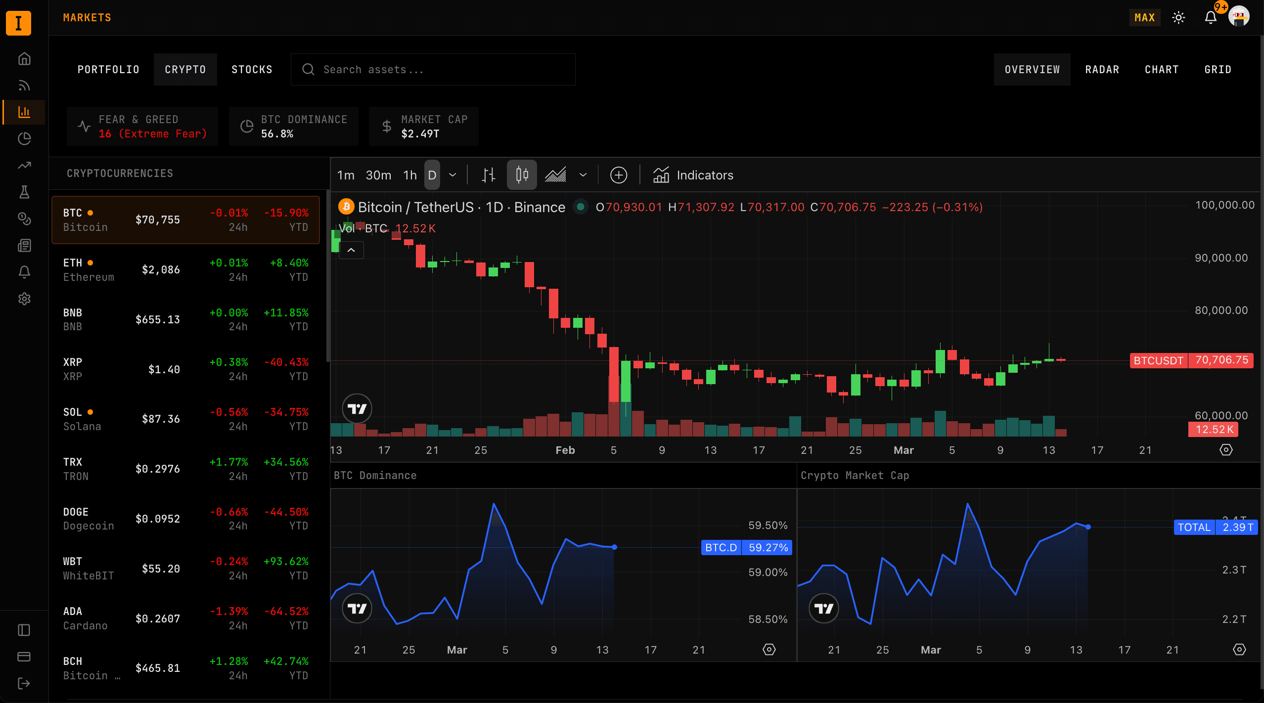Expand the chart style dropdown arrow

(583, 175)
